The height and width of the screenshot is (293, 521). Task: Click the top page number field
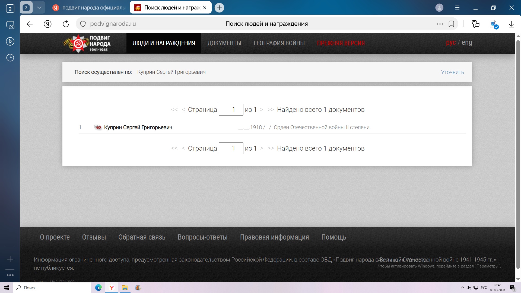click(x=231, y=110)
